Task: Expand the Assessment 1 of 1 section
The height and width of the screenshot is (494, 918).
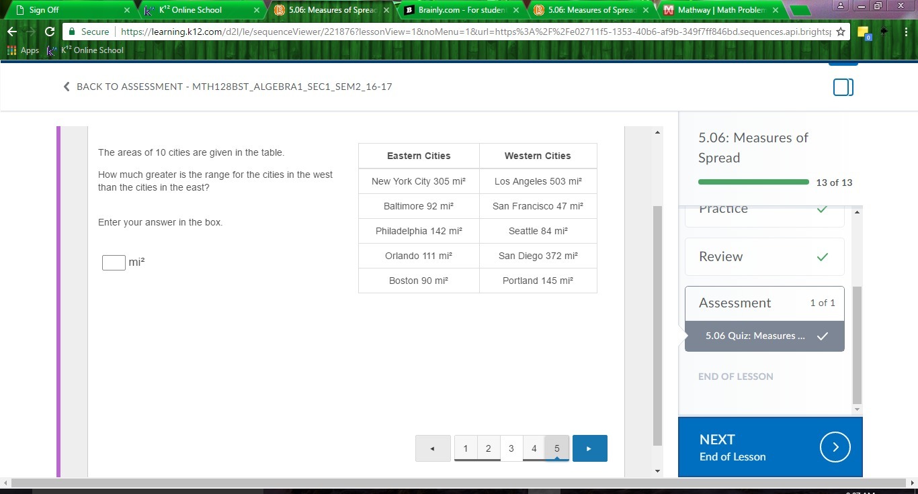Action: pos(765,303)
